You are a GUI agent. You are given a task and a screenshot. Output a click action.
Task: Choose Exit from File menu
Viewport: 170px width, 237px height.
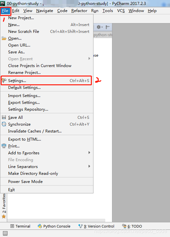click(47, 189)
